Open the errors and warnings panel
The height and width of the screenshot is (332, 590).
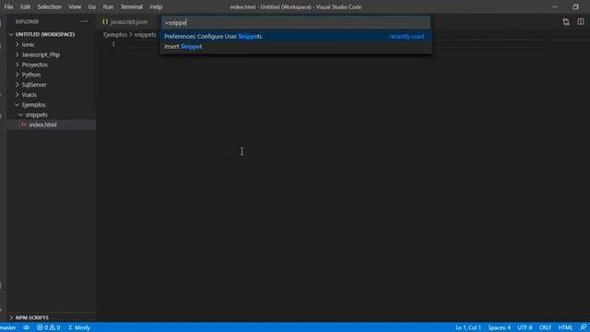tap(48, 327)
